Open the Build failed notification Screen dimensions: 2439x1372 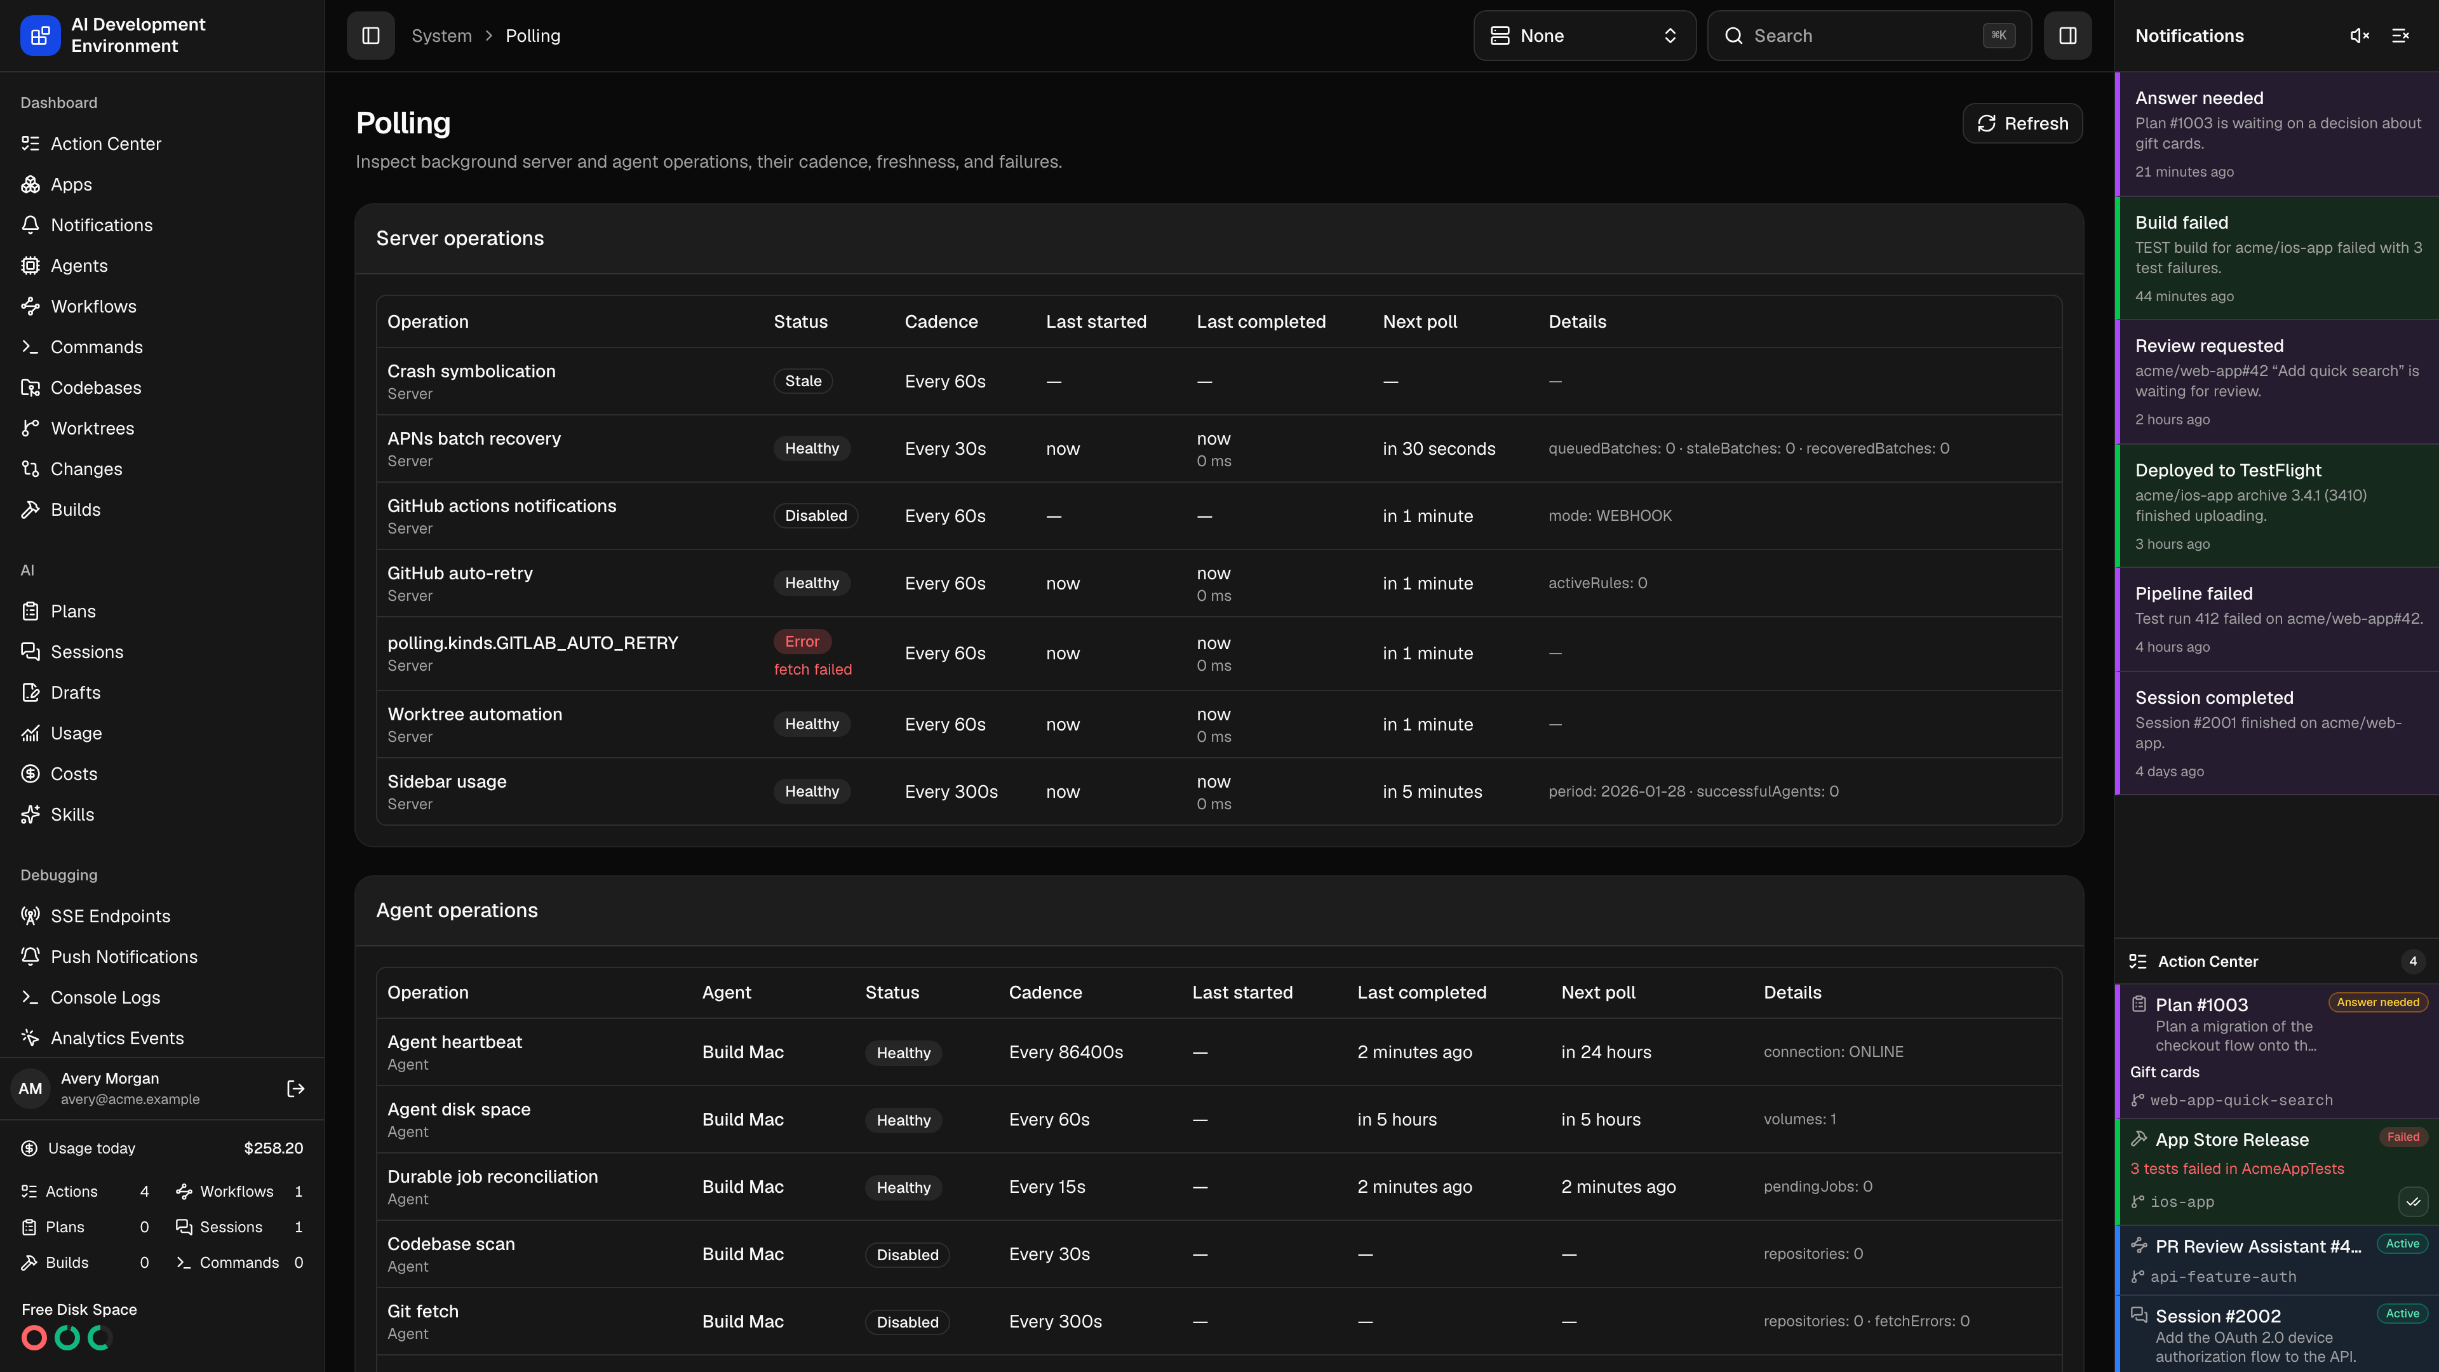point(2277,259)
